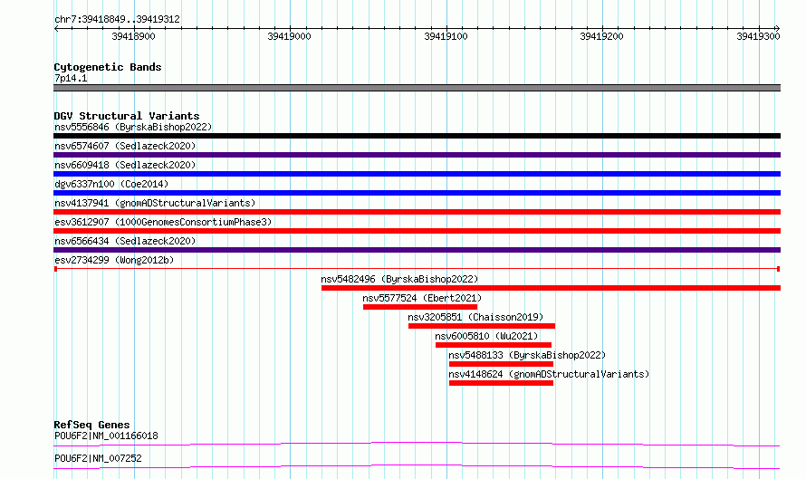Select the purple nsv6574607 Sedlazeck2020 variant bar

coord(417,155)
